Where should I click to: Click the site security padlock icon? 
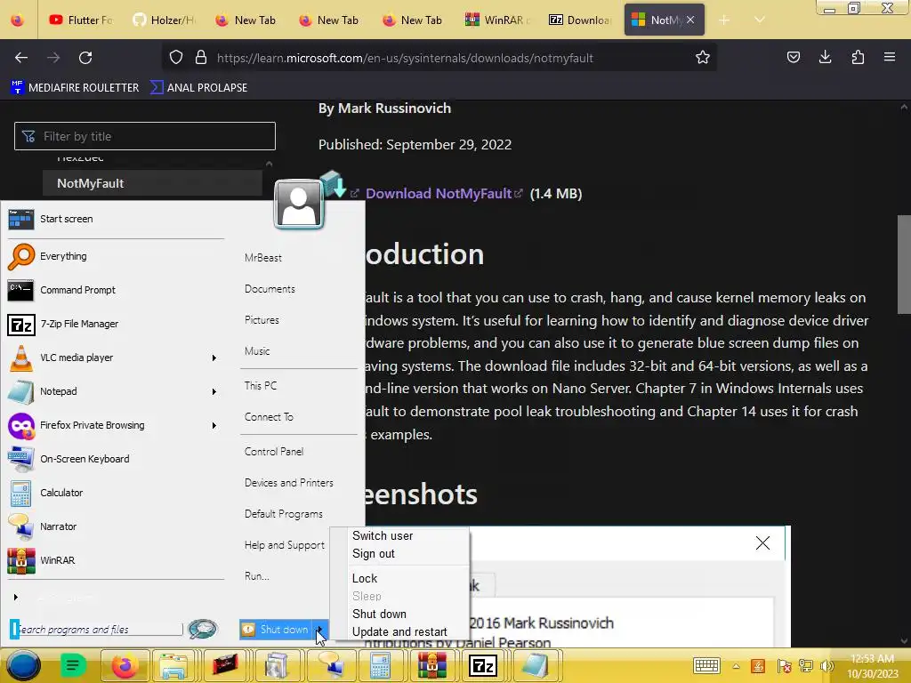pyautogui.click(x=201, y=58)
